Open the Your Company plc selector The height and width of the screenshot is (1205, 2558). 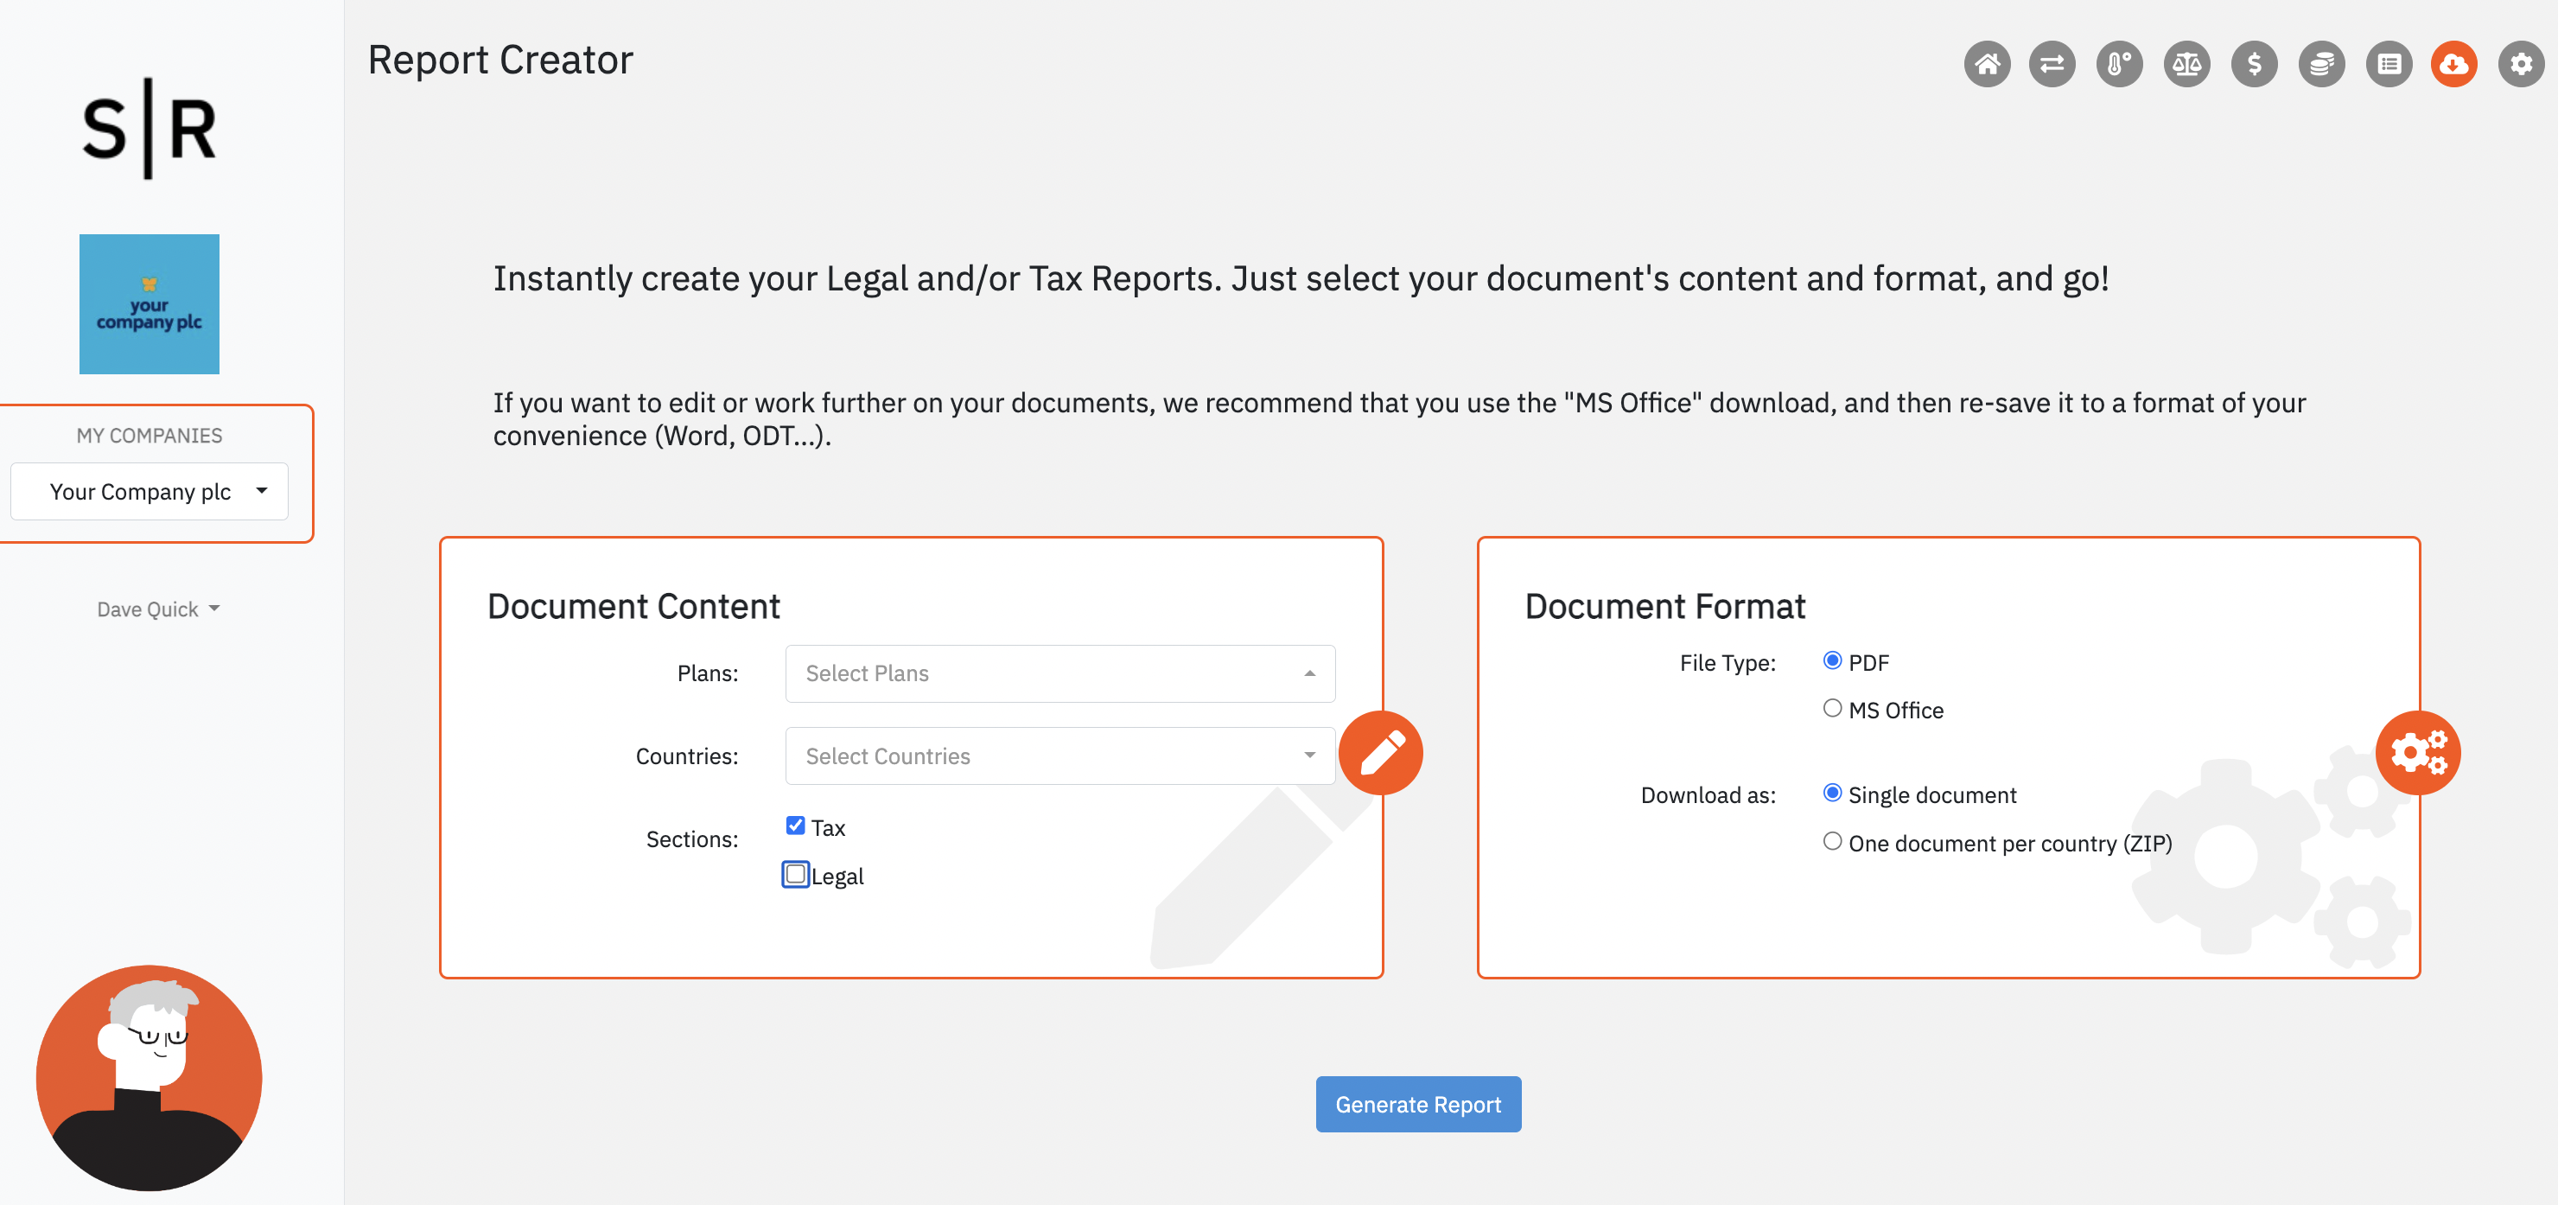[x=149, y=491]
